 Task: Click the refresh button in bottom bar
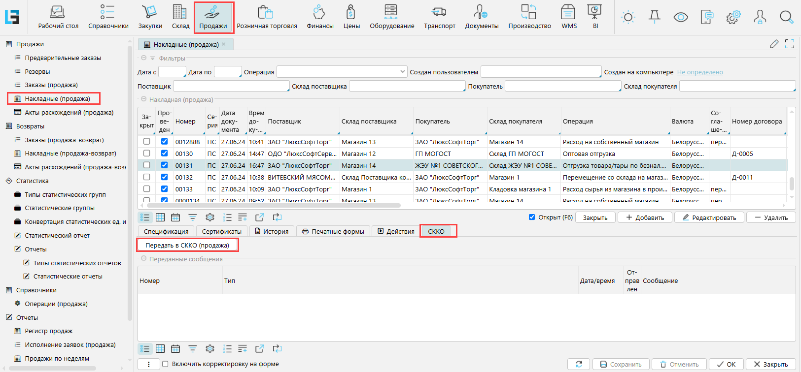(579, 364)
